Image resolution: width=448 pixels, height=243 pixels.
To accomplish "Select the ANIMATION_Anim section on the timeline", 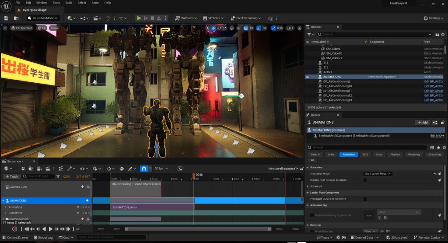I will (152, 207).
